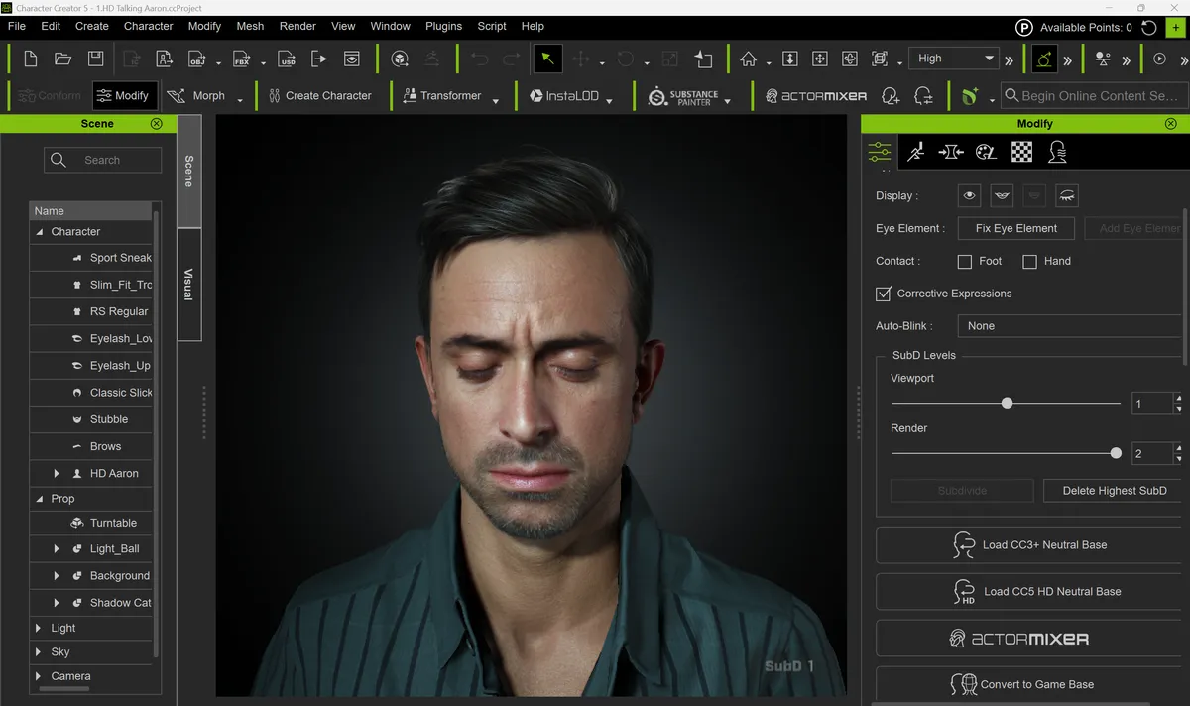The width and height of the screenshot is (1190, 706).
Task: Collapse the Prop tree node
Action: click(40, 499)
